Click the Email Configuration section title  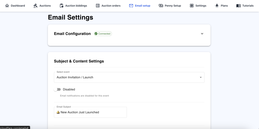[x=72, y=34]
